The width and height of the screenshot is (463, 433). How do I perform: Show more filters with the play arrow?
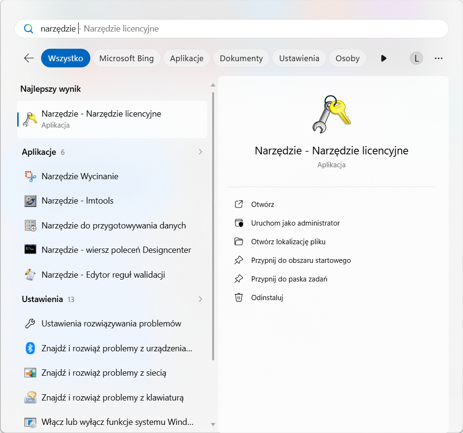(x=384, y=58)
